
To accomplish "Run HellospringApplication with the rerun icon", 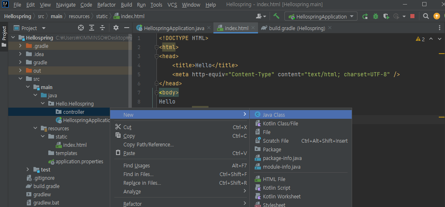I will pyautogui.click(x=366, y=16).
